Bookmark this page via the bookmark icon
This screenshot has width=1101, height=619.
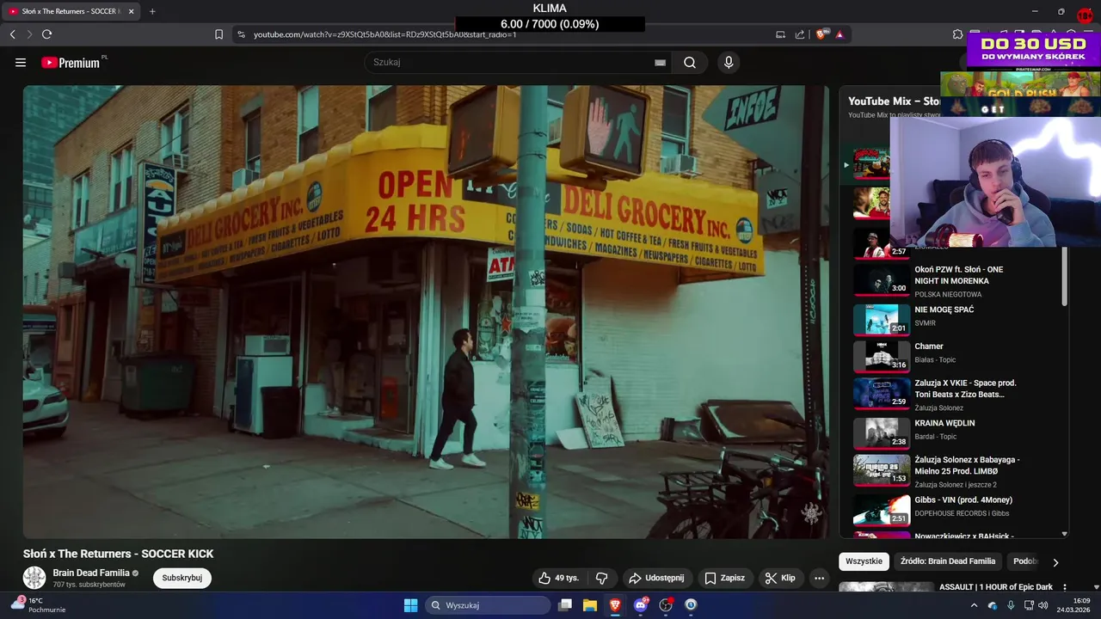pos(218,34)
